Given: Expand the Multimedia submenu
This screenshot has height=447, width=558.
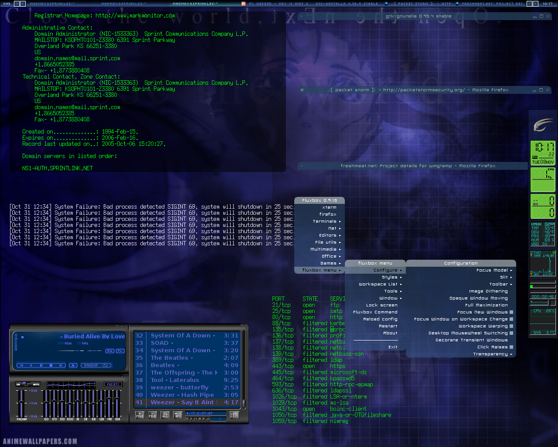Looking at the screenshot, I should (320, 249).
